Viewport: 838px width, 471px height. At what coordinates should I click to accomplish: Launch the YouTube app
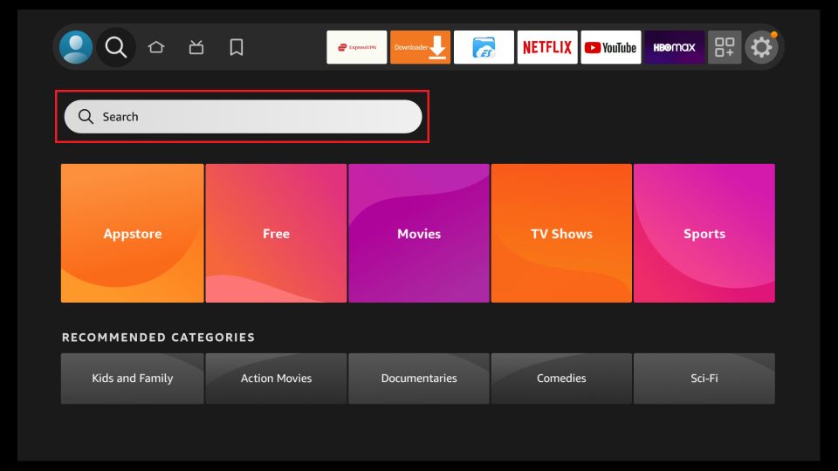click(x=611, y=47)
